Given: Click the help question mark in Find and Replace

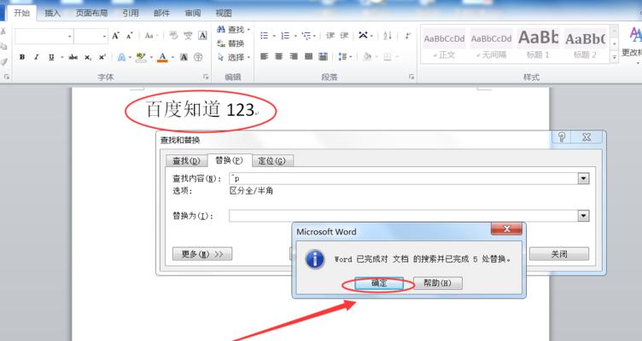Looking at the screenshot, I should [562, 137].
